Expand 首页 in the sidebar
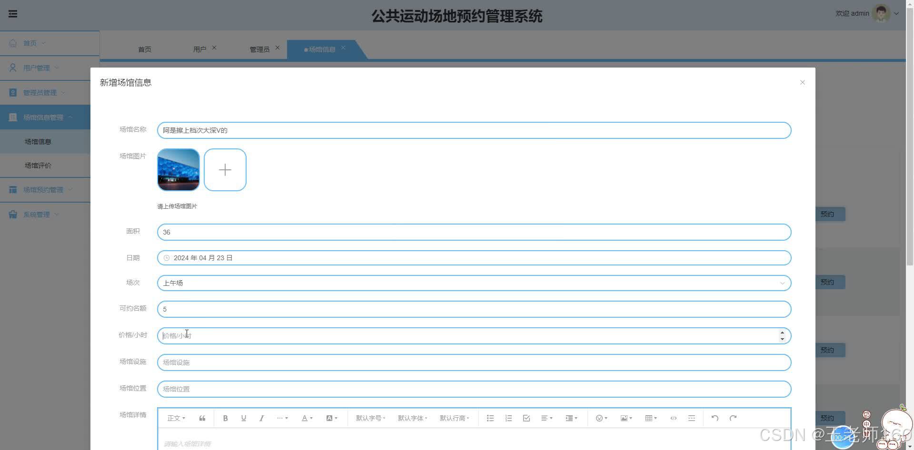The height and width of the screenshot is (450, 914). click(x=50, y=43)
